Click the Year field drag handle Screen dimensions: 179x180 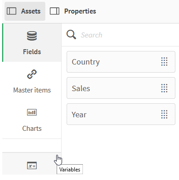(x=164, y=114)
